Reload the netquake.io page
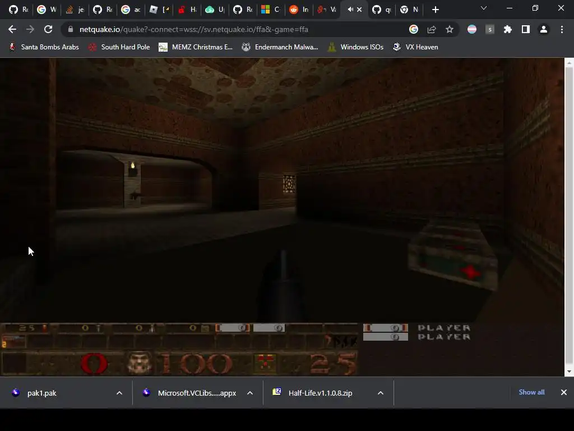574x431 pixels. [48, 29]
